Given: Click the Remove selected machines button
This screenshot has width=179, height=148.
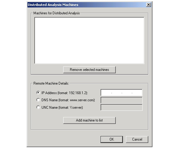Looking at the screenshot, I should [89, 70].
